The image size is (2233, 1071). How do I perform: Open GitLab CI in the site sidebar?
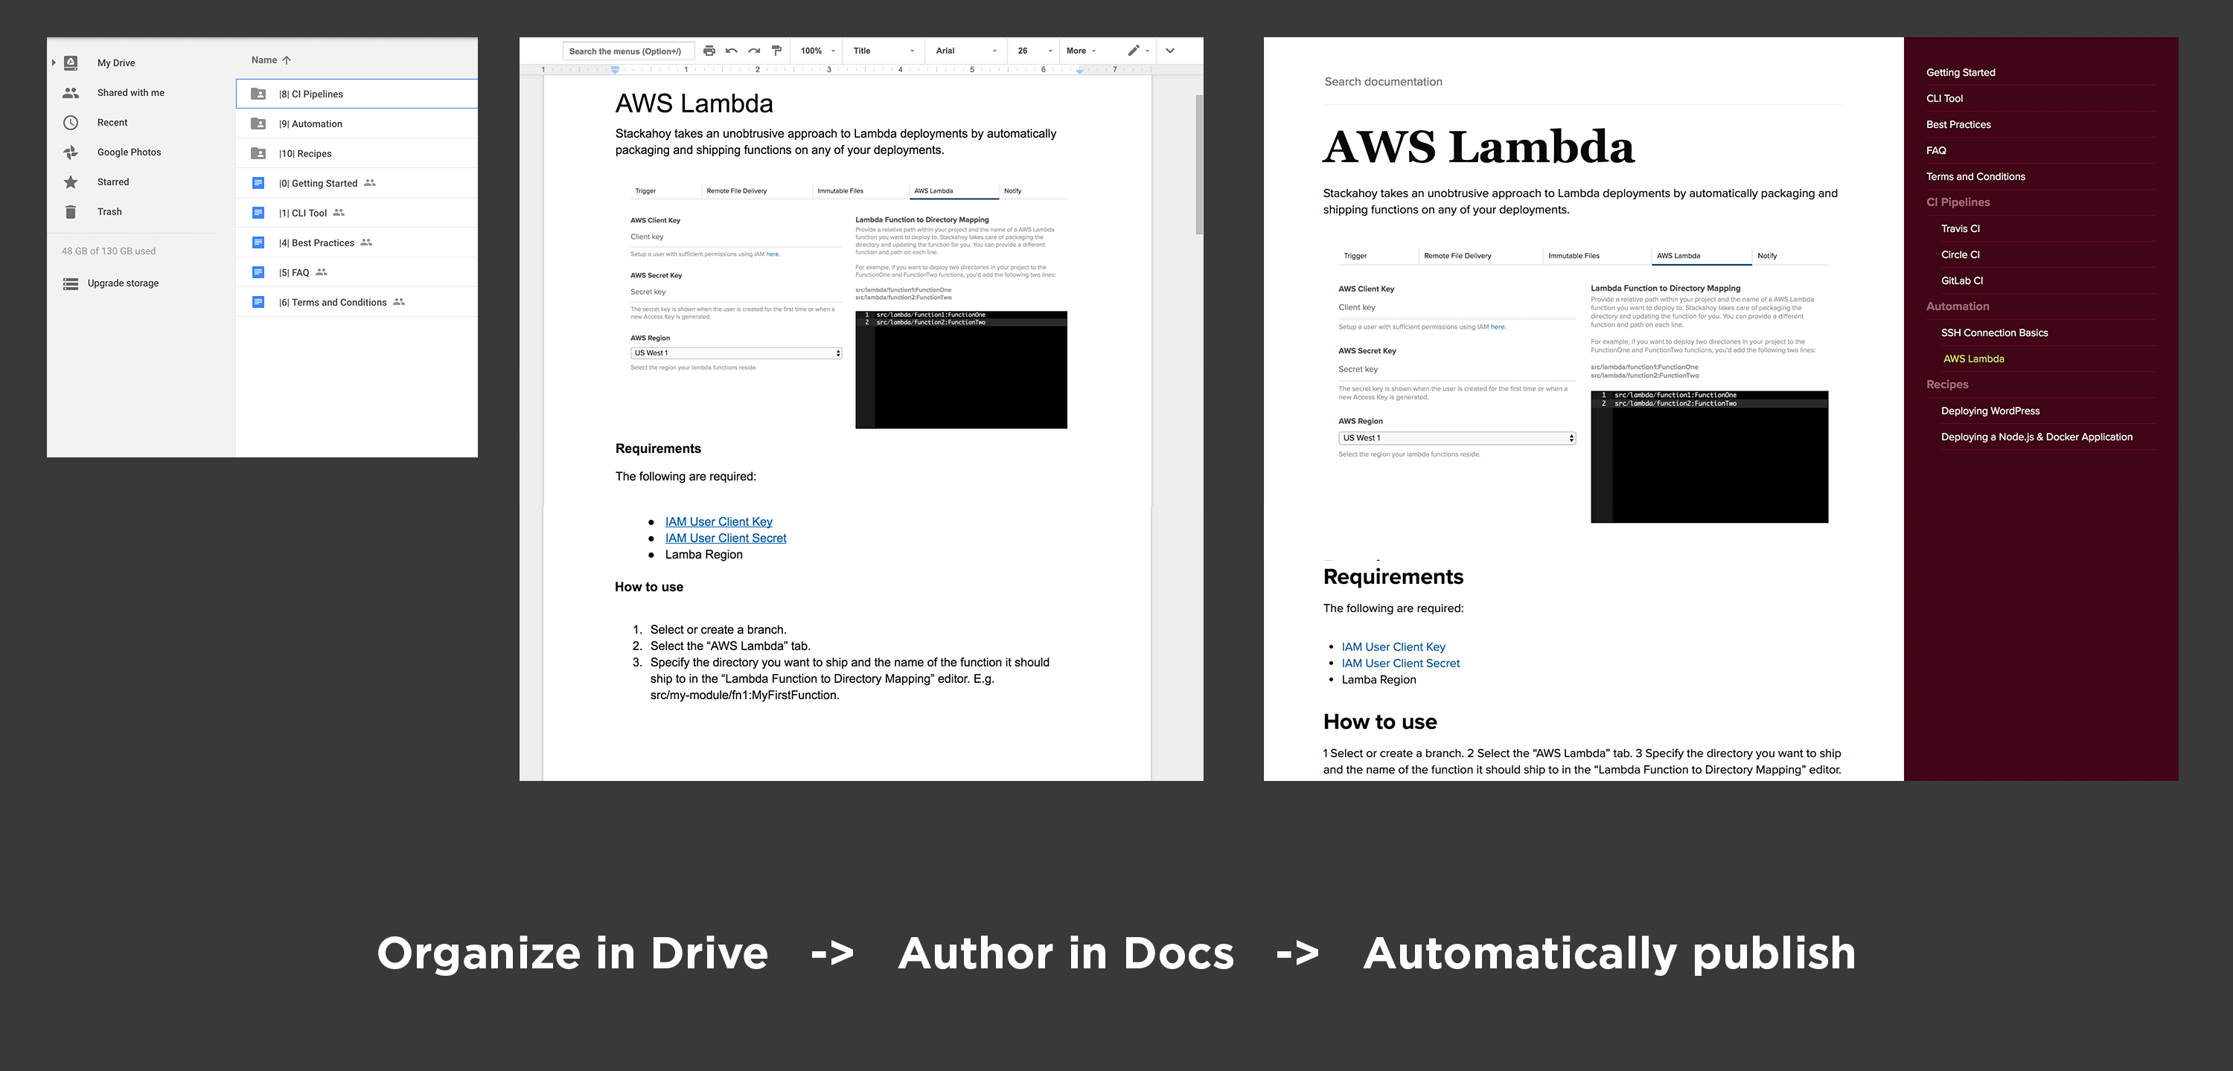(x=1961, y=280)
